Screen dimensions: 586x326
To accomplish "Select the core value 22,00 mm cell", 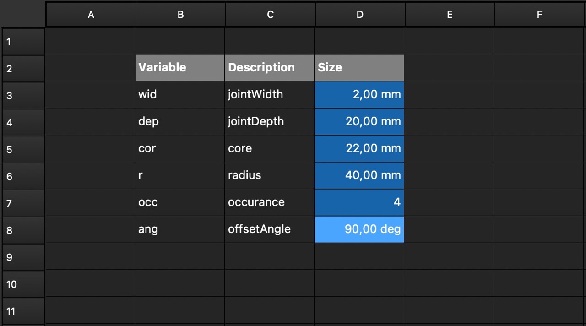I will pos(359,149).
